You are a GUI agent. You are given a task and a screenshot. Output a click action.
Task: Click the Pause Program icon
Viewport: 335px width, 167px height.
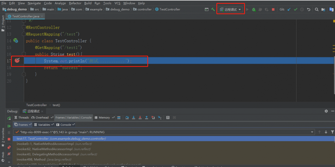pos(9,133)
